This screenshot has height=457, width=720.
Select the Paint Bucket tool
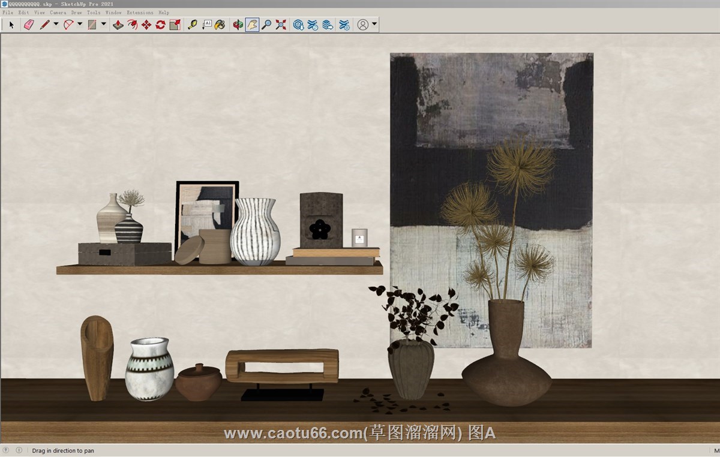click(220, 25)
